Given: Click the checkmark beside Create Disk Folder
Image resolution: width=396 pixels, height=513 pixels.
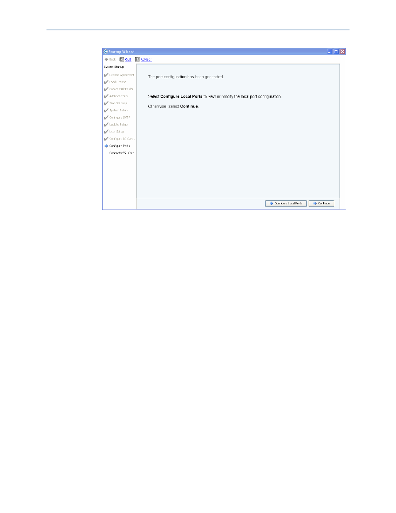Looking at the screenshot, I should point(106,89).
